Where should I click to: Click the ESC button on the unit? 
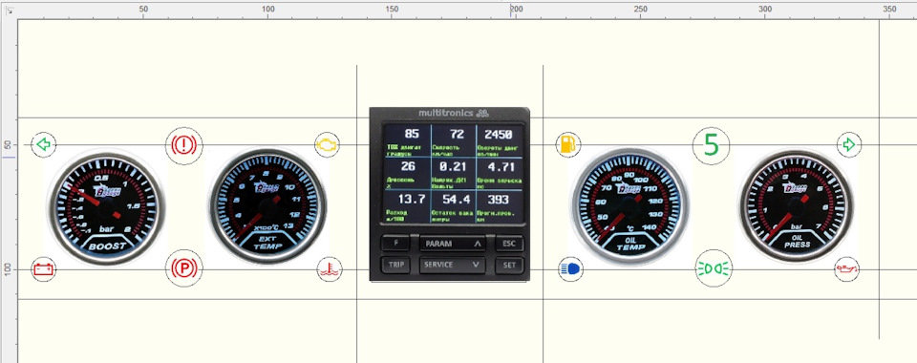[509, 244]
